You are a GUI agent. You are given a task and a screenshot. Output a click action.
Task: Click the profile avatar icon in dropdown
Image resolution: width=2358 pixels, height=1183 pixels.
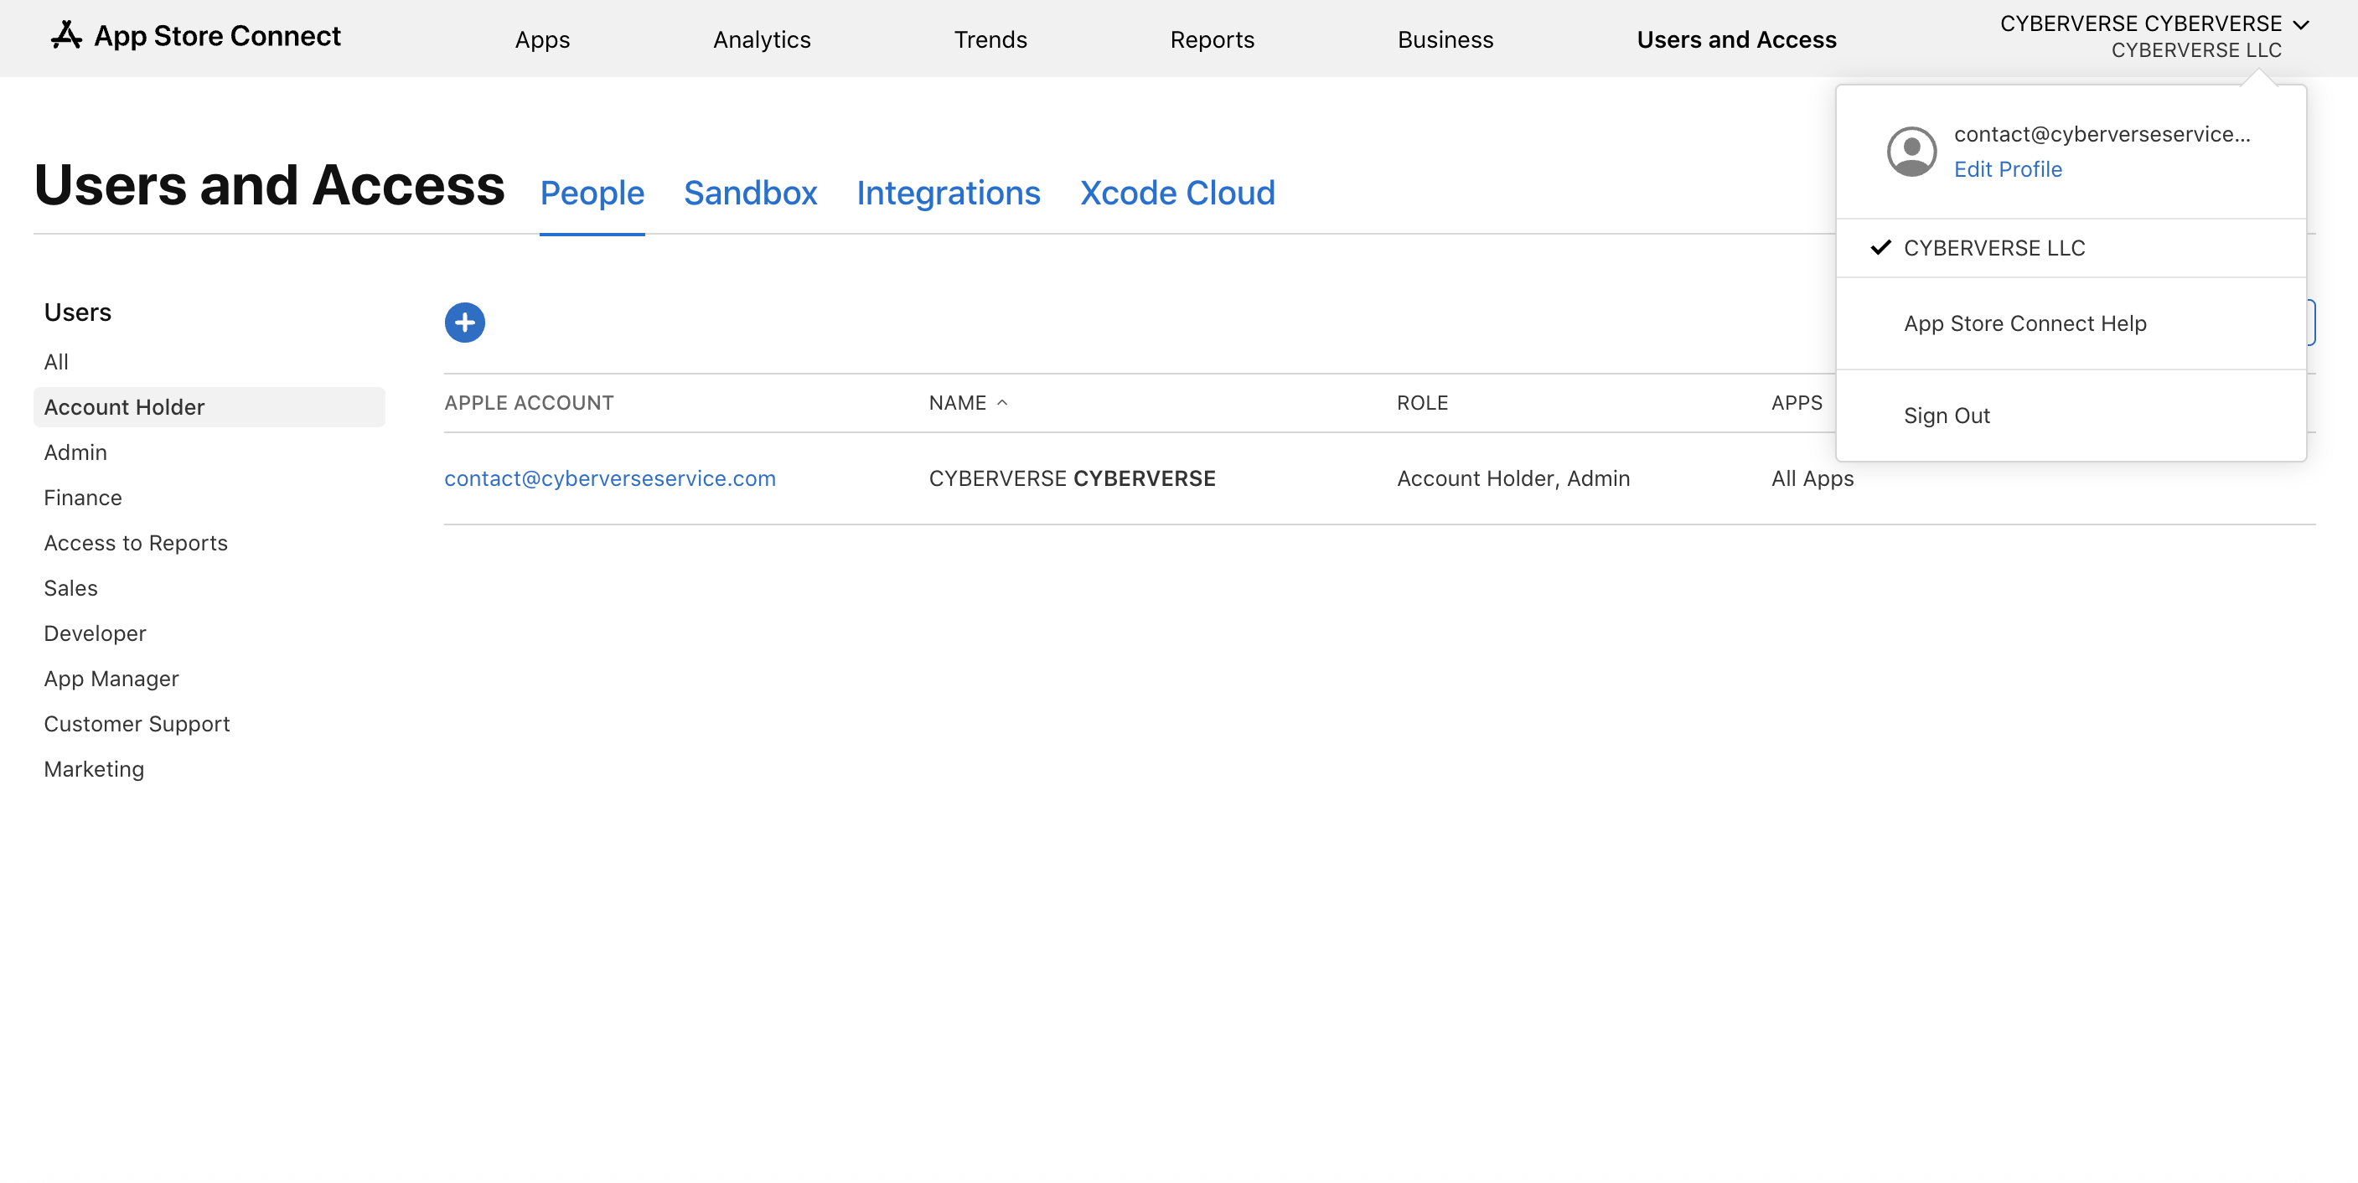(1912, 152)
